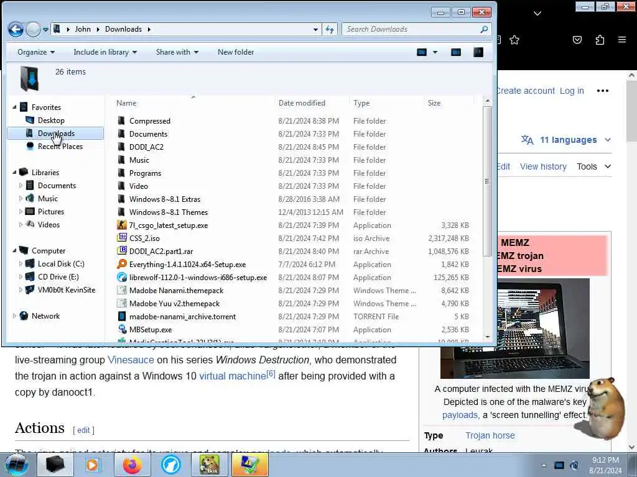Select 7l_csgo_latest_setup.exe icon

pyautogui.click(x=121, y=225)
